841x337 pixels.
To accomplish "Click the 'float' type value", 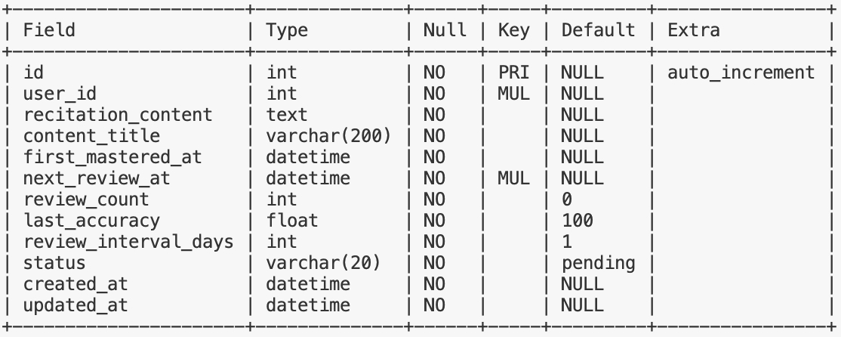I will pos(292,221).
